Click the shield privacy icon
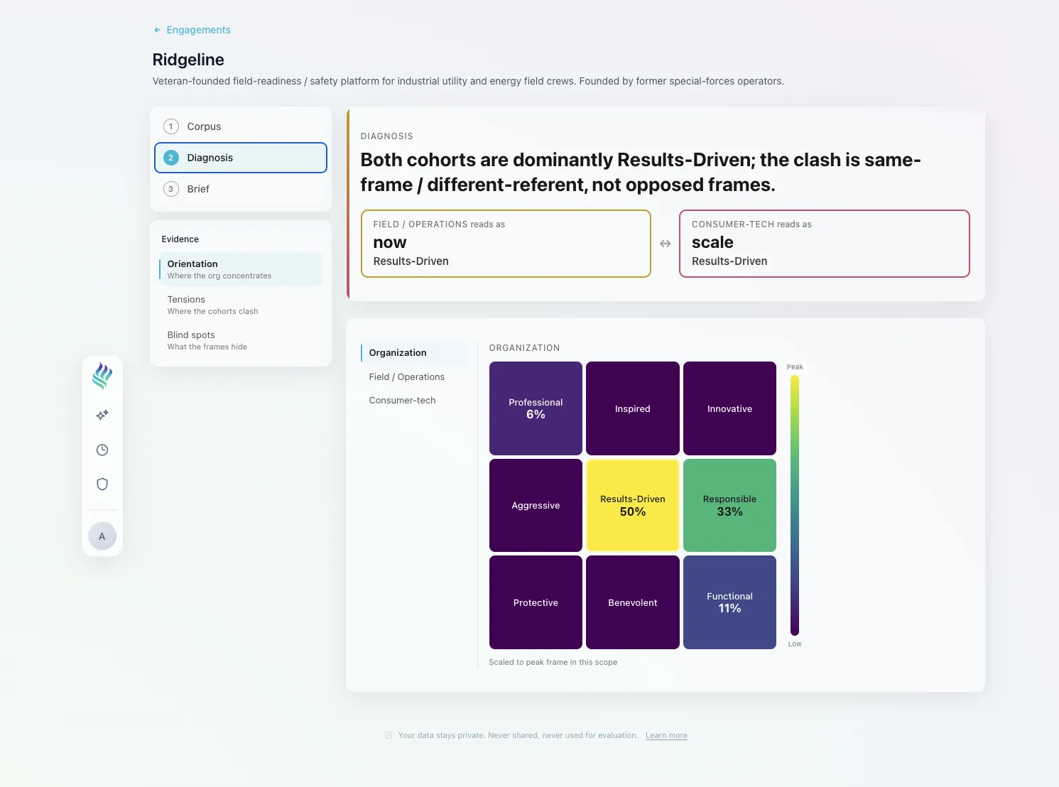 tap(102, 484)
